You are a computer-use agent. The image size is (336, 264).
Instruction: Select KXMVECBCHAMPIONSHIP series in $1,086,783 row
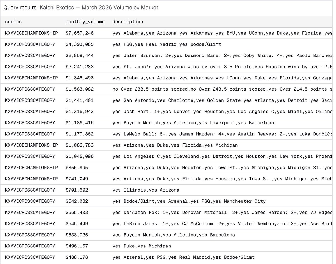31,145
